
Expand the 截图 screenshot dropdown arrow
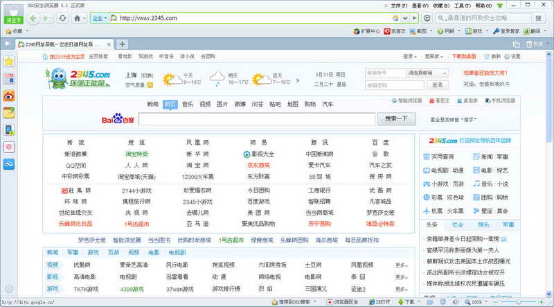tap(431, 31)
